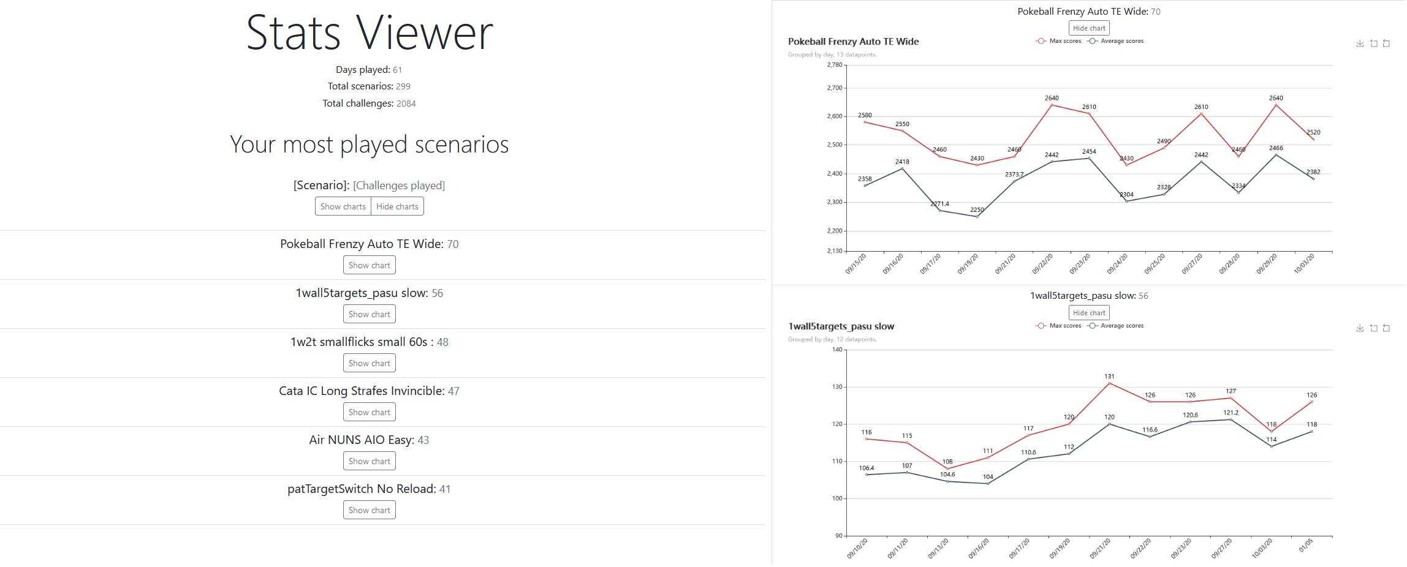1407x567 pixels.
Task: Hide the 1wall5targets_pasu slow chart
Action: [x=1089, y=312]
